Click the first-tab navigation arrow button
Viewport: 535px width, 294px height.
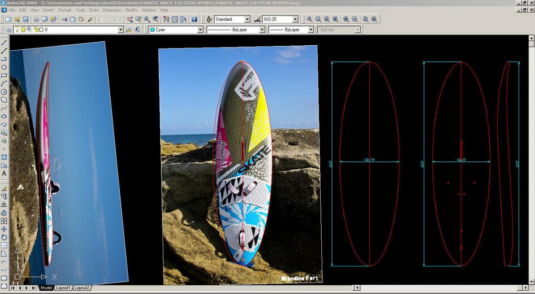coord(13,288)
